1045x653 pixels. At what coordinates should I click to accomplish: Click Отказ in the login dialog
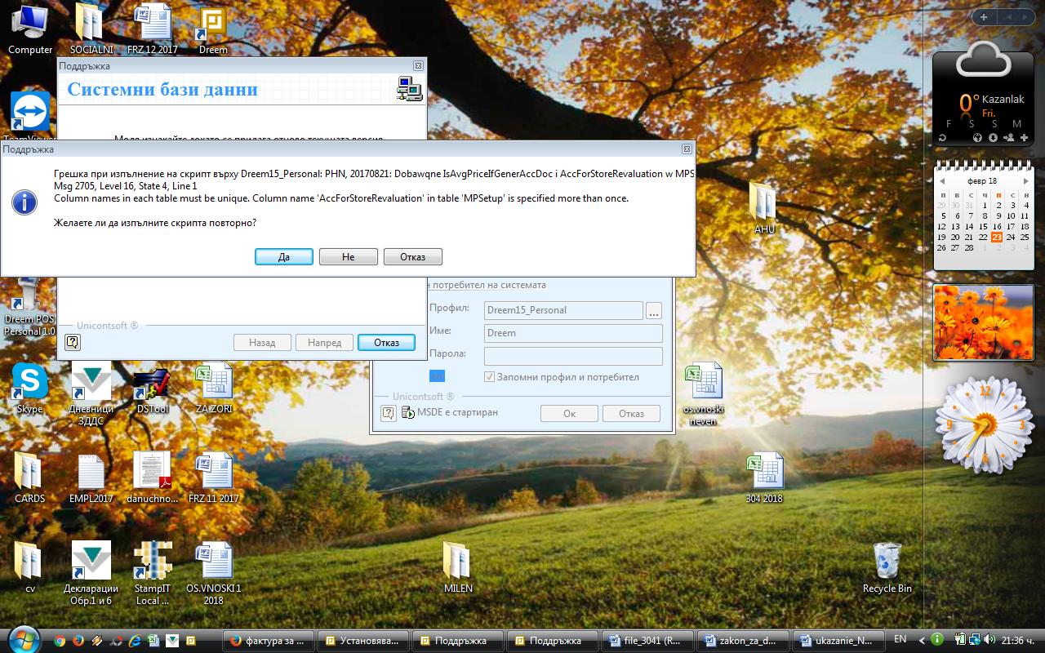631,414
